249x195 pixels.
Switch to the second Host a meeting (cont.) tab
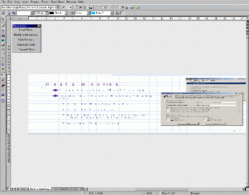[66, 189]
